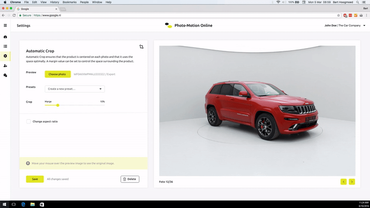
Task: Click the first red extension icon in Chrome
Action: click(345, 15)
